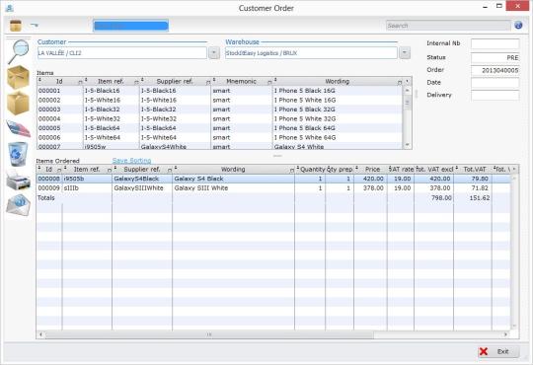
Task: Print the order with the printer icon
Action: tap(18, 180)
